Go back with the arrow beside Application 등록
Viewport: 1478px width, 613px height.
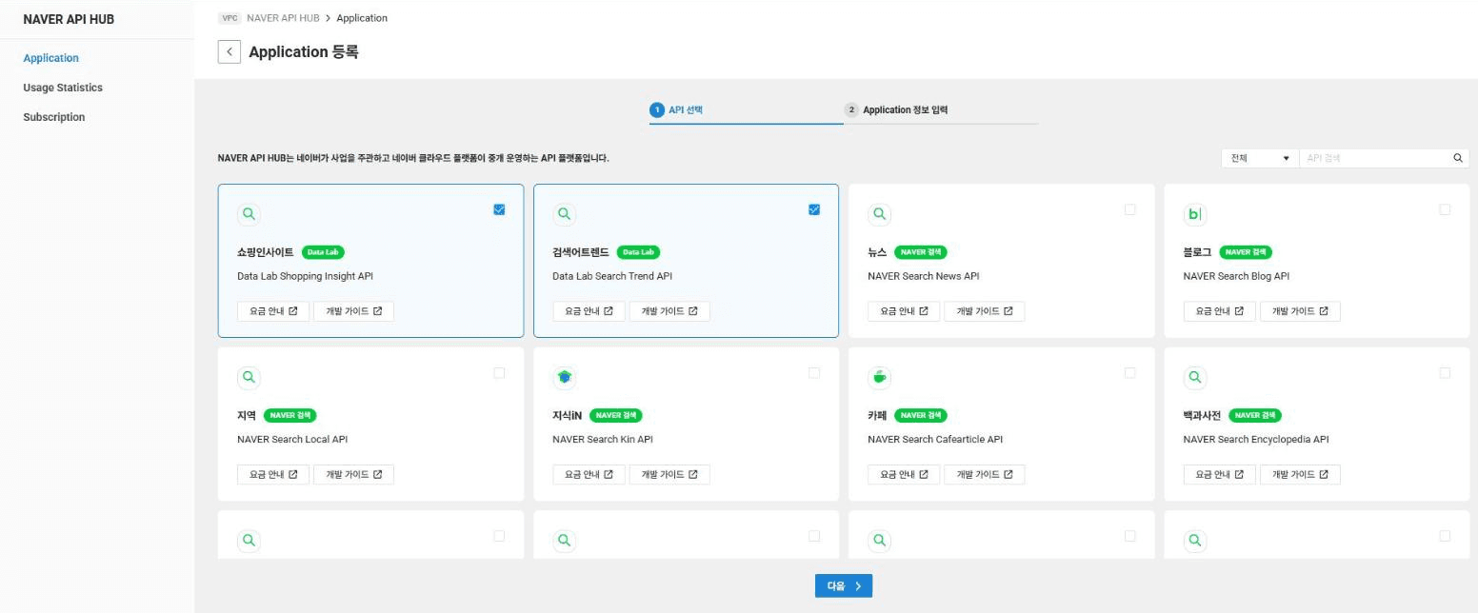(230, 51)
